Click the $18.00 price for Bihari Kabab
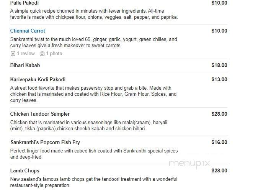This screenshot has width=258, height=195. pos(219,65)
